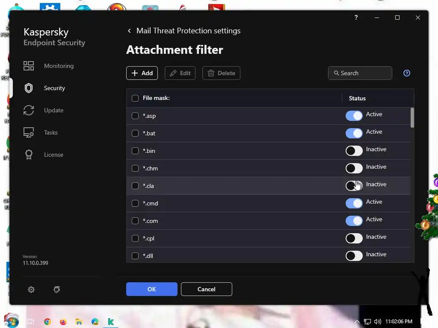Image resolution: width=438 pixels, height=328 pixels.
Task: Check the *.cmd row checkbox
Action: 135,203
